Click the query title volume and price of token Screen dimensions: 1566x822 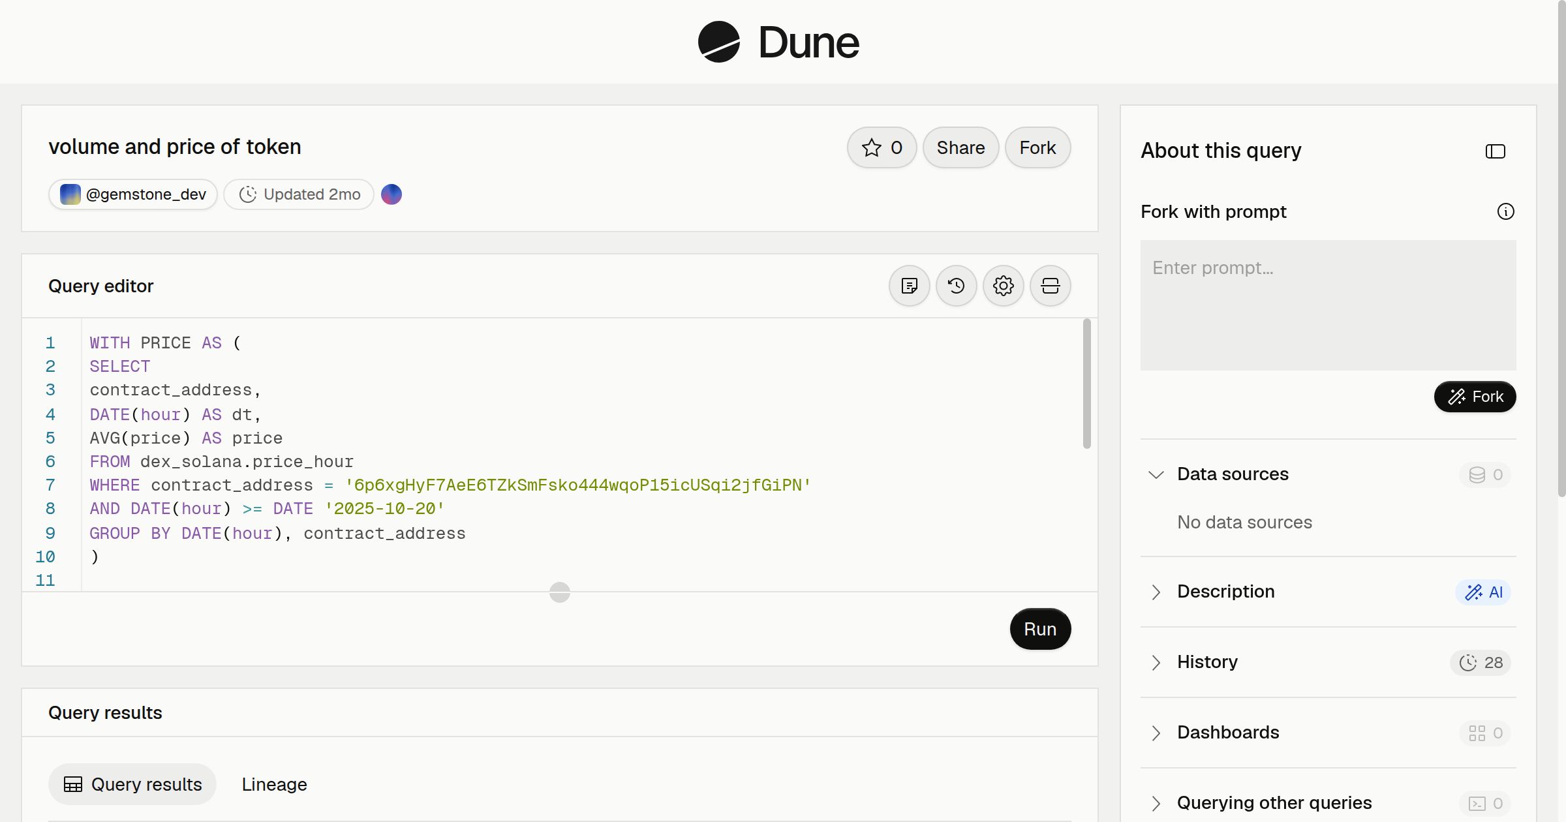point(175,147)
